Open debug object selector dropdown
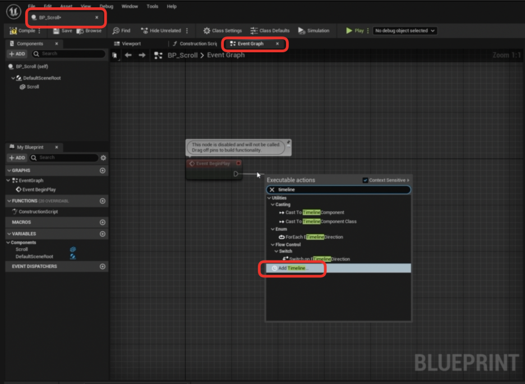The width and height of the screenshot is (525, 384). tap(404, 30)
